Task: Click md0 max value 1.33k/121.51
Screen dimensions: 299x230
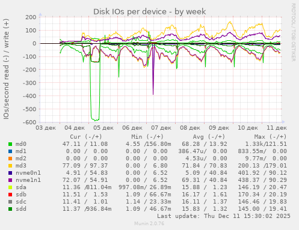Action: coord(266,144)
